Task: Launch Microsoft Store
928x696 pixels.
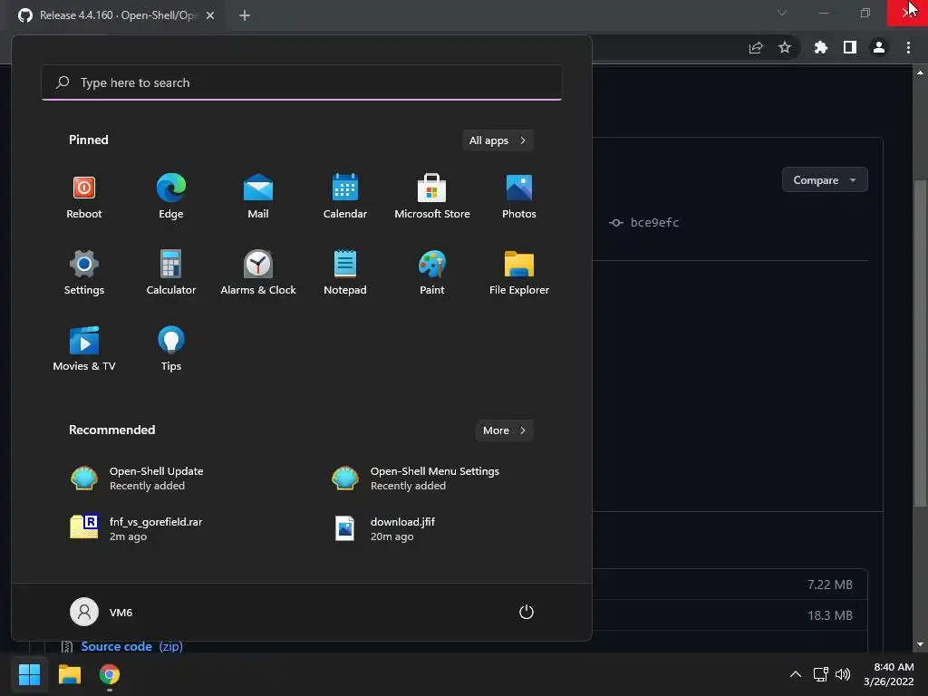Action: pos(432,198)
